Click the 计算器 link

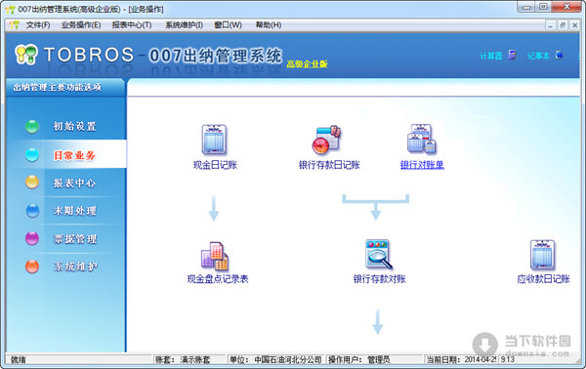491,56
